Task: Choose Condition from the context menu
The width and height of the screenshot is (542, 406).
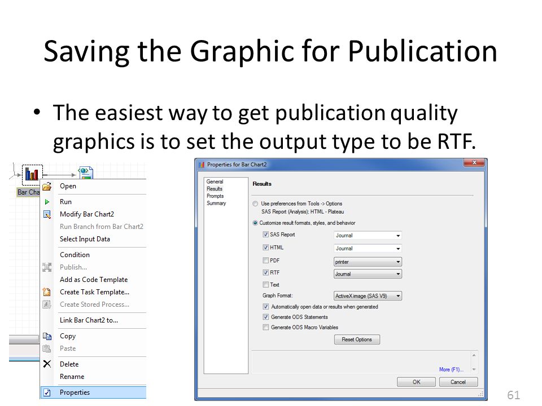Action: (x=93, y=255)
